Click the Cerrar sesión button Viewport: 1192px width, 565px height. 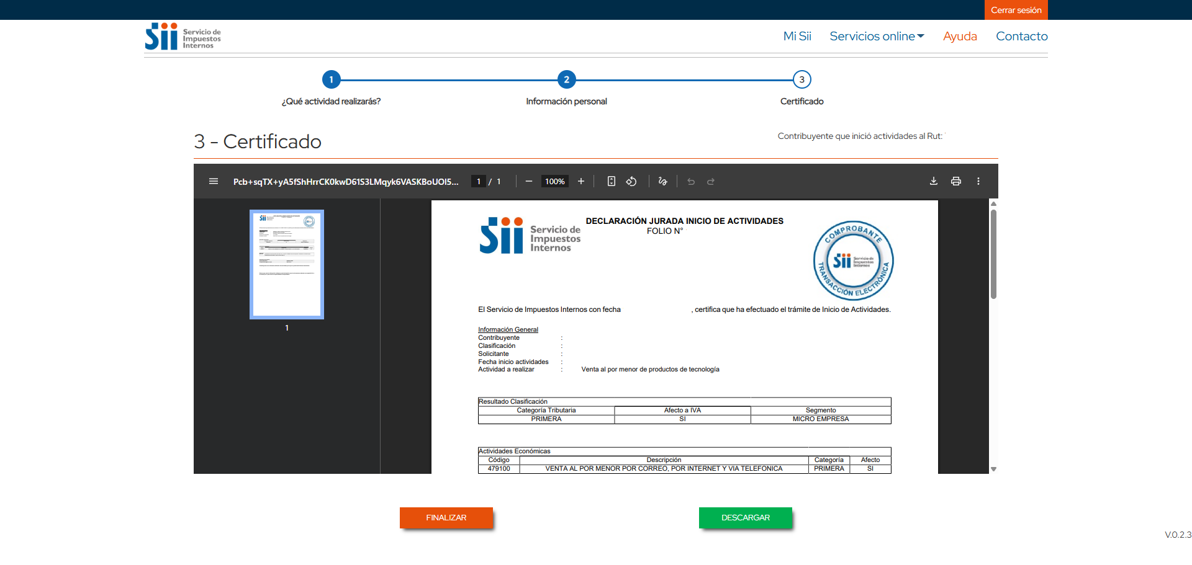tap(1016, 10)
